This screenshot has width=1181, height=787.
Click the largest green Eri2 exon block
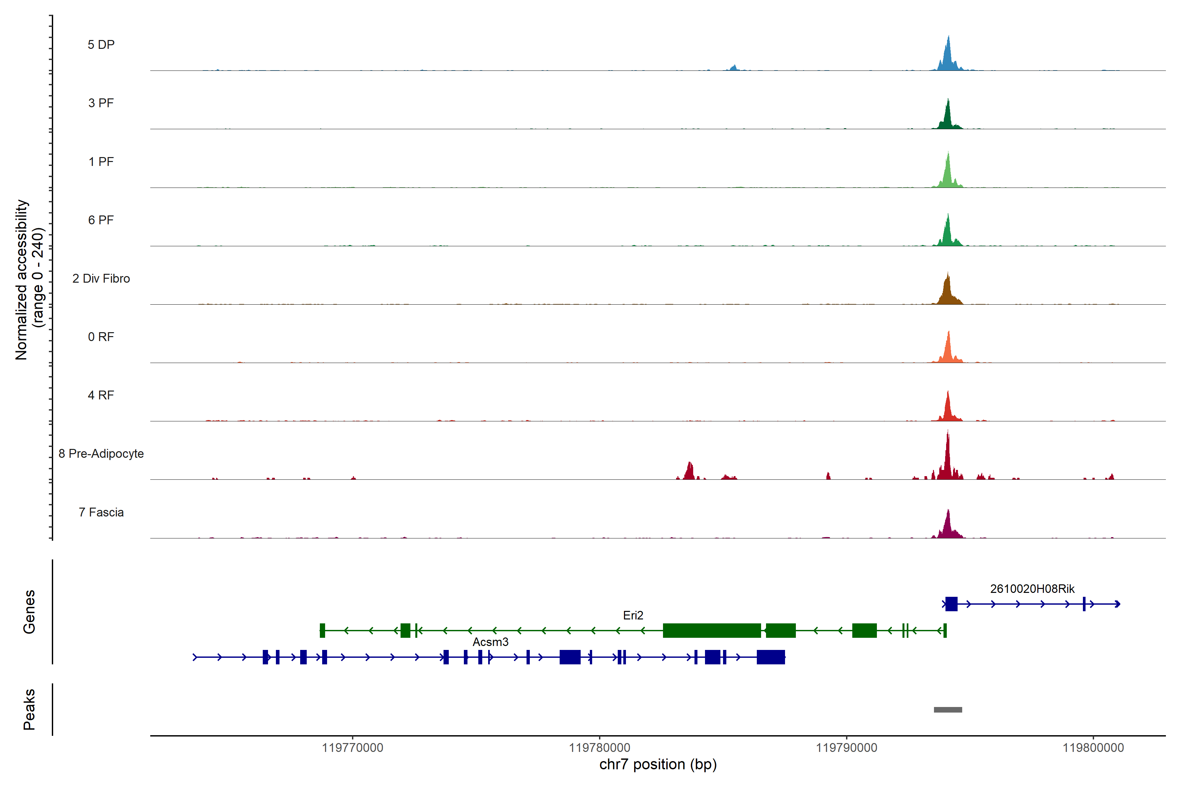tap(712, 630)
